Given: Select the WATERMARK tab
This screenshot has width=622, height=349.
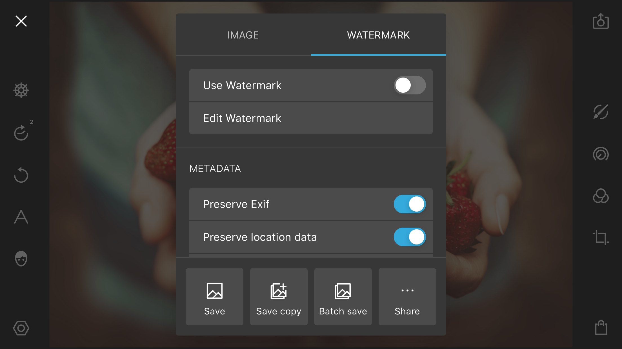Looking at the screenshot, I should (378, 35).
